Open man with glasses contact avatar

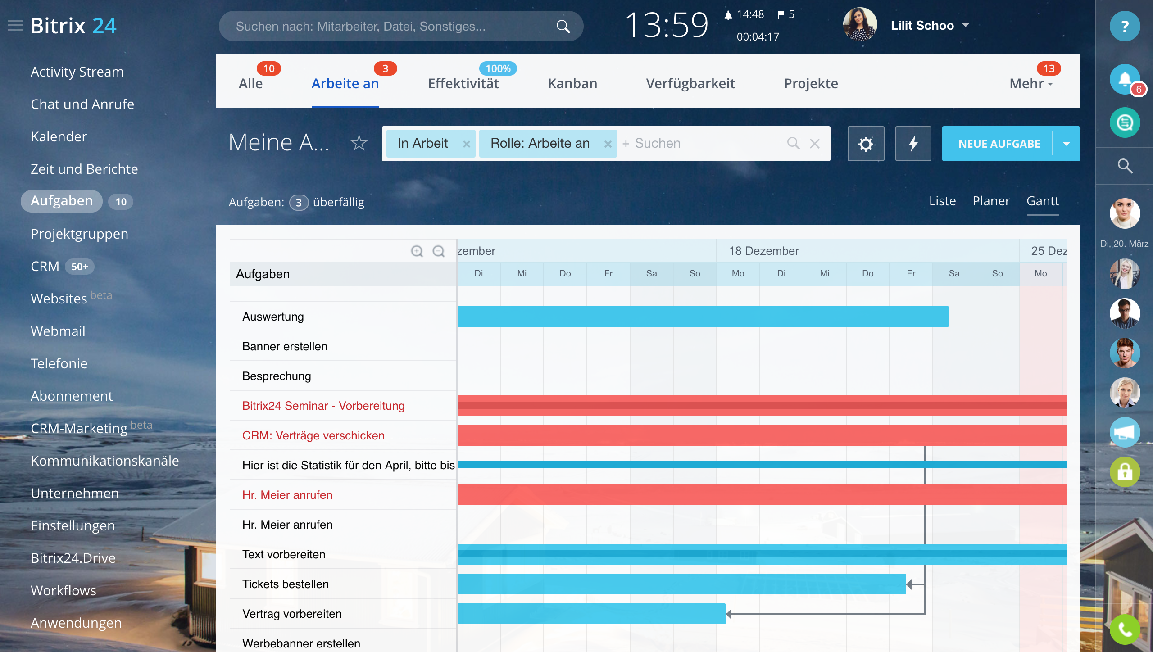coord(1125,313)
